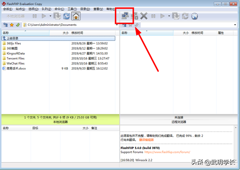This screenshot has width=240, height=170.
Task: Click the remote refresh icon
Action: 185,16
